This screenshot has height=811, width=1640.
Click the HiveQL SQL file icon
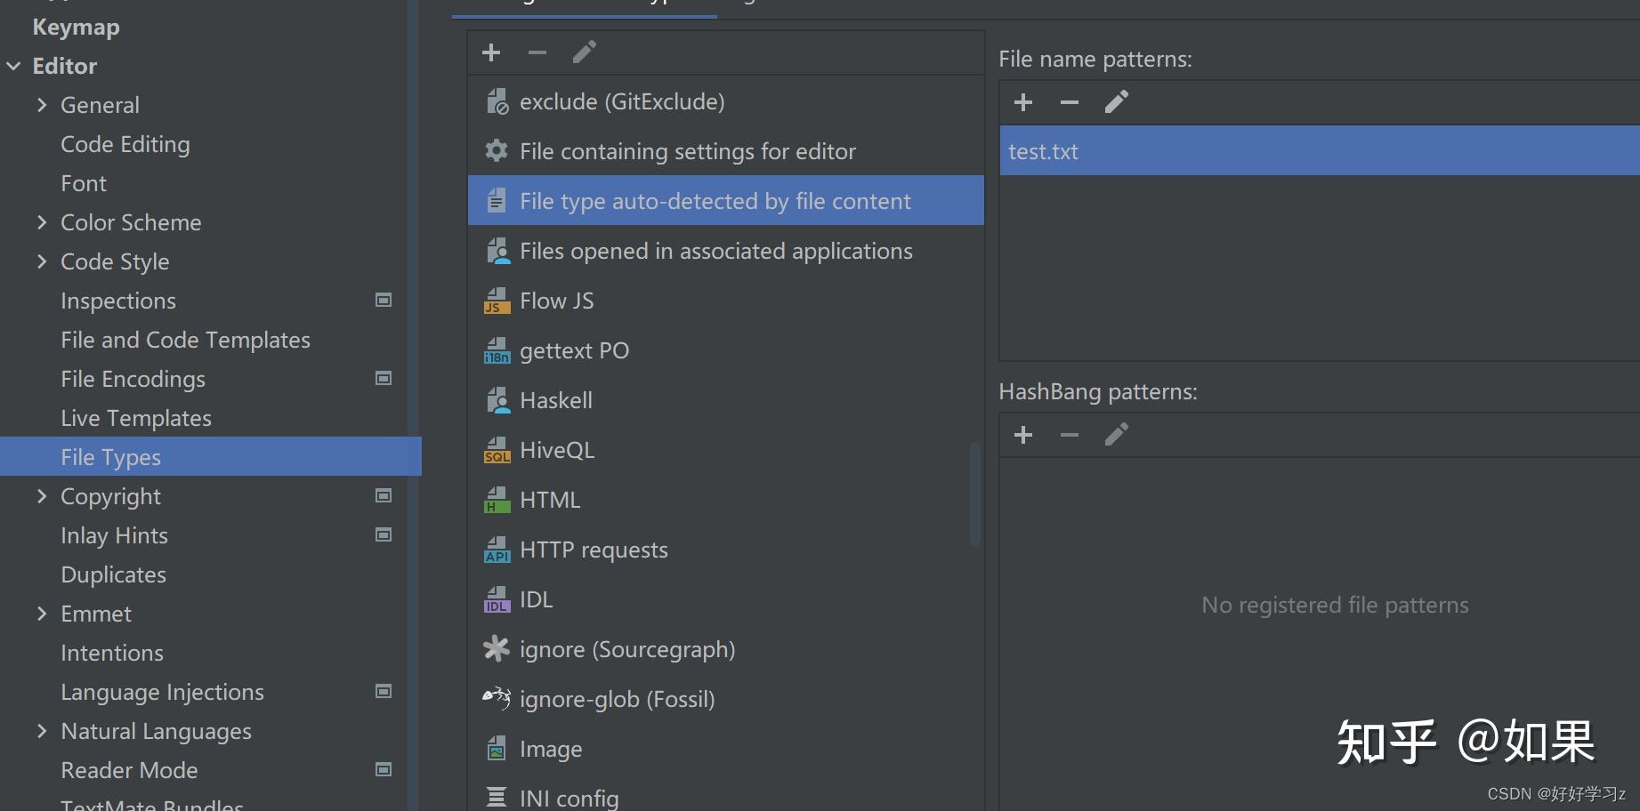[497, 451]
